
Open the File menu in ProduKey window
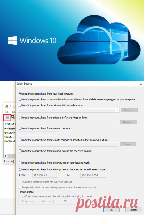pos(7,112)
